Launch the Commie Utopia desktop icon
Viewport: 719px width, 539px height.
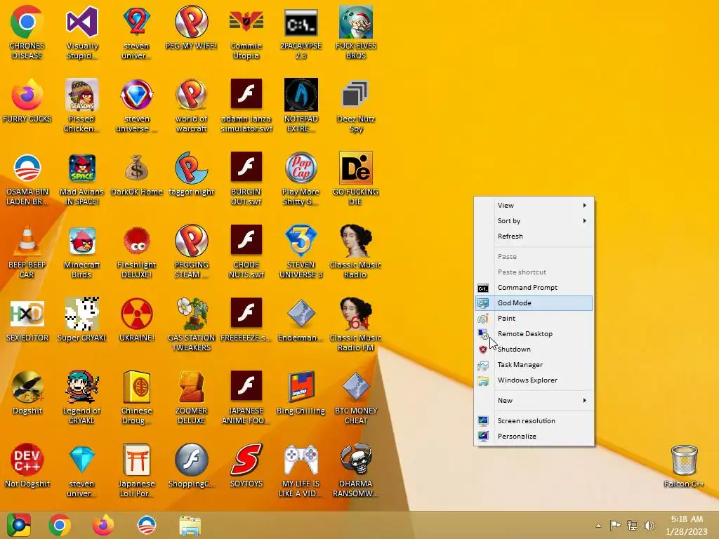(x=246, y=32)
